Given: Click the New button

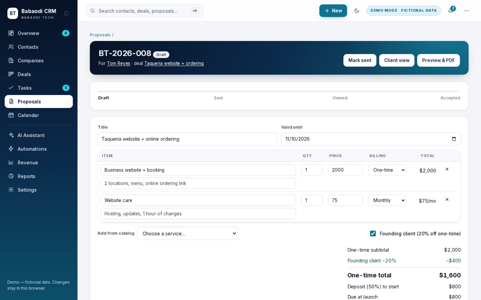Looking at the screenshot, I should (333, 10).
